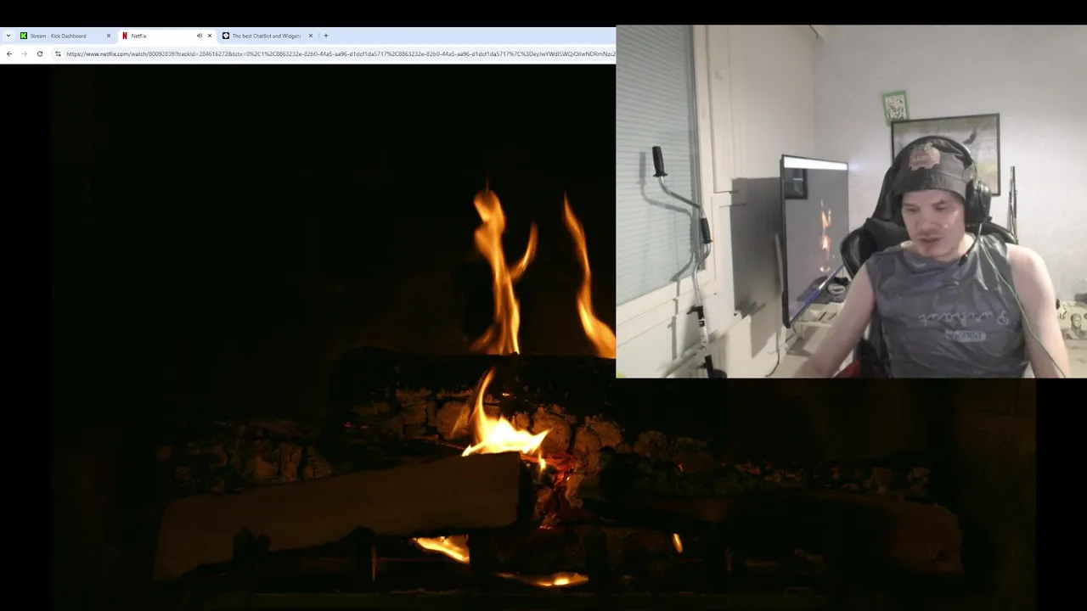Click the Netflix favicon on the tab
1087x611 pixels.
tap(125, 36)
